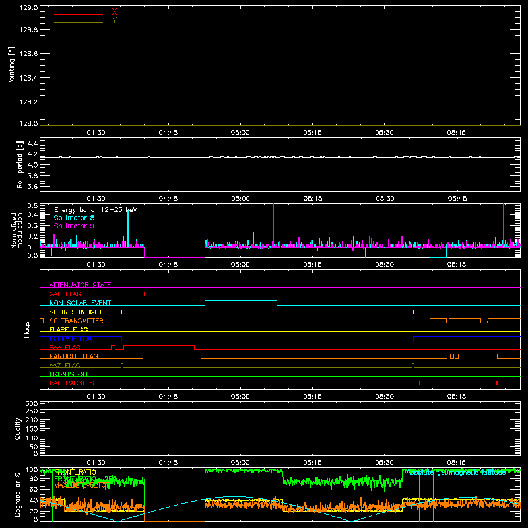Click the 04:30 time label under Flags plot

pos(96,397)
